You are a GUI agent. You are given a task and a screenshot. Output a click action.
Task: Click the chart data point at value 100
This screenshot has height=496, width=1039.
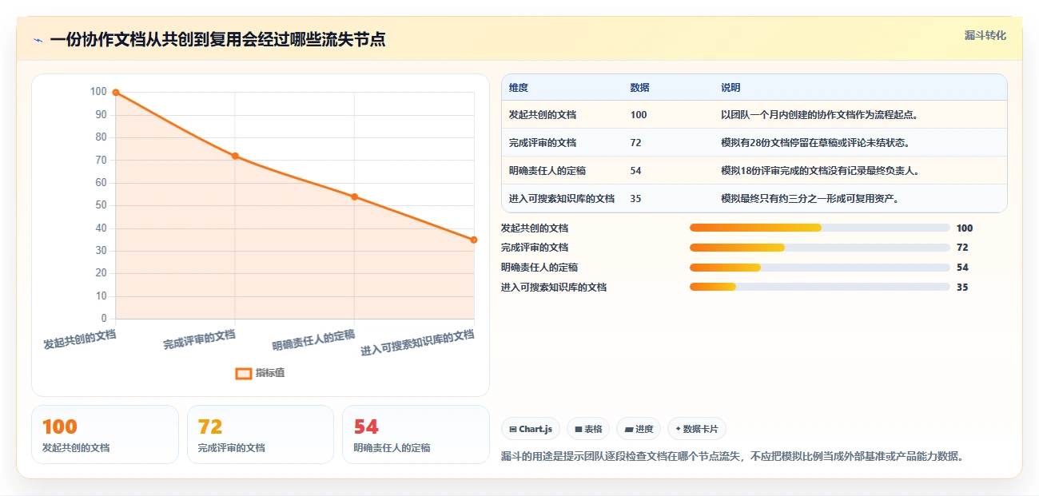tap(116, 93)
